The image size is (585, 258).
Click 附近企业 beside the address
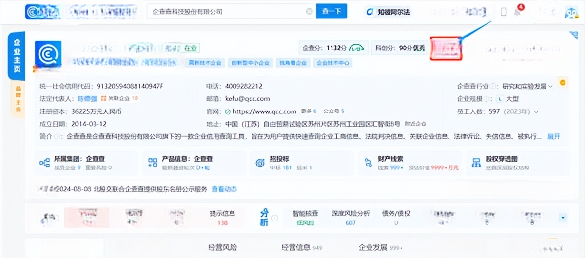point(416,124)
